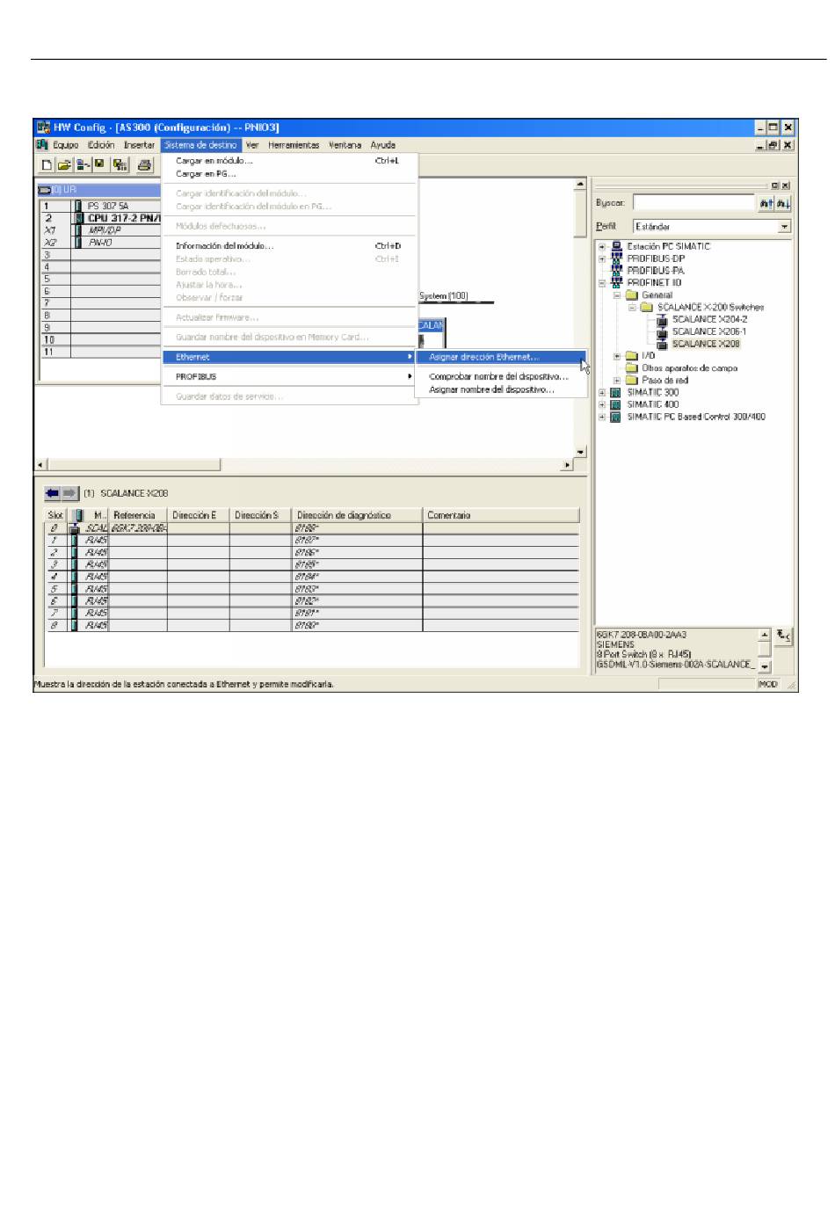Open the Equipo menu

[65, 145]
